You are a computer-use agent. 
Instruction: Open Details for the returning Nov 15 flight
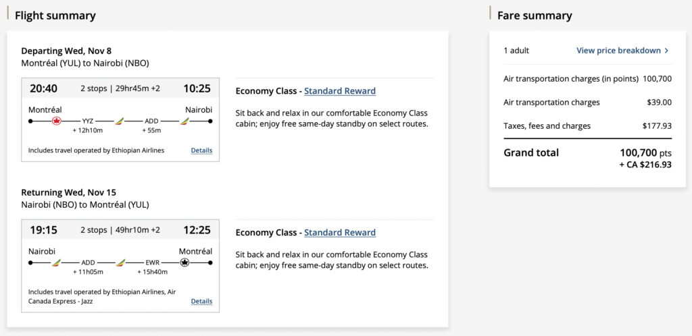pyautogui.click(x=201, y=301)
